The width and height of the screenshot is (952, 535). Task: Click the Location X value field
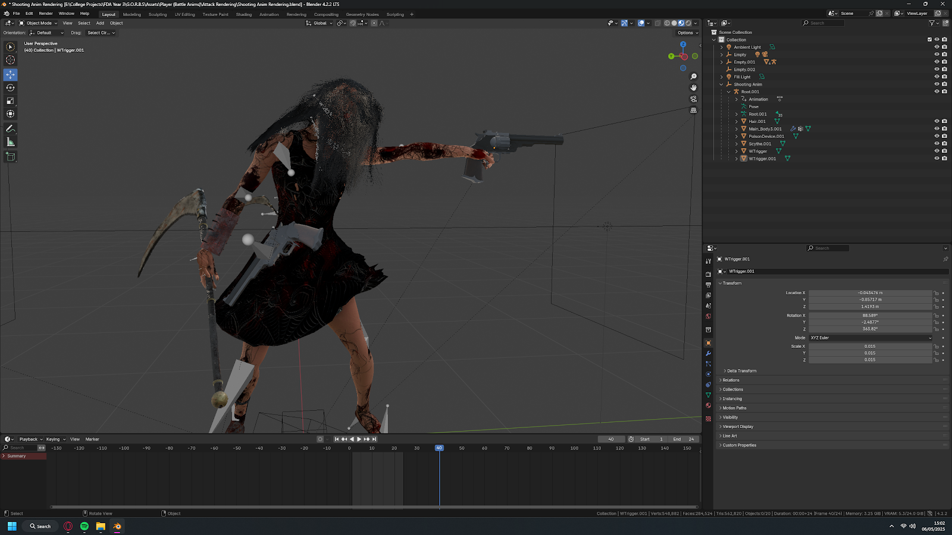pos(870,293)
